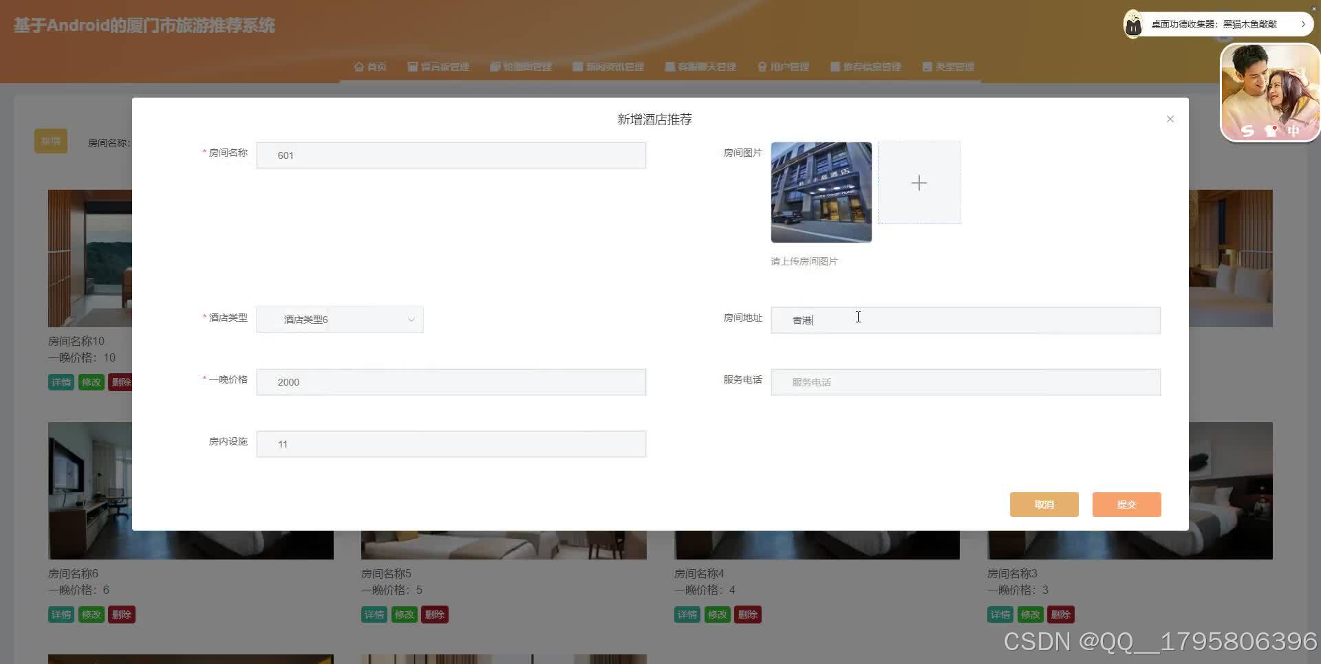Viewport: 1321px width, 664px height.
Task: Click the 房间名称5 card title text
Action: [x=386, y=573]
